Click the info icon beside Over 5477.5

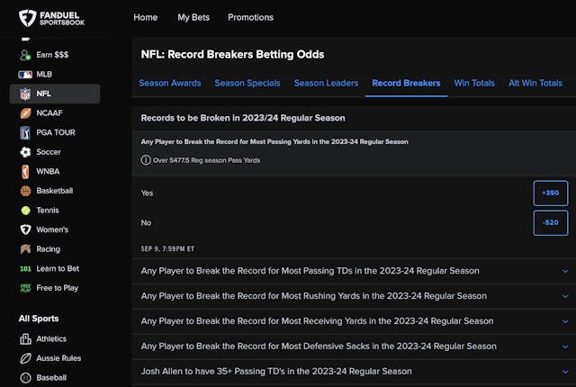pyautogui.click(x=146, y=160)
